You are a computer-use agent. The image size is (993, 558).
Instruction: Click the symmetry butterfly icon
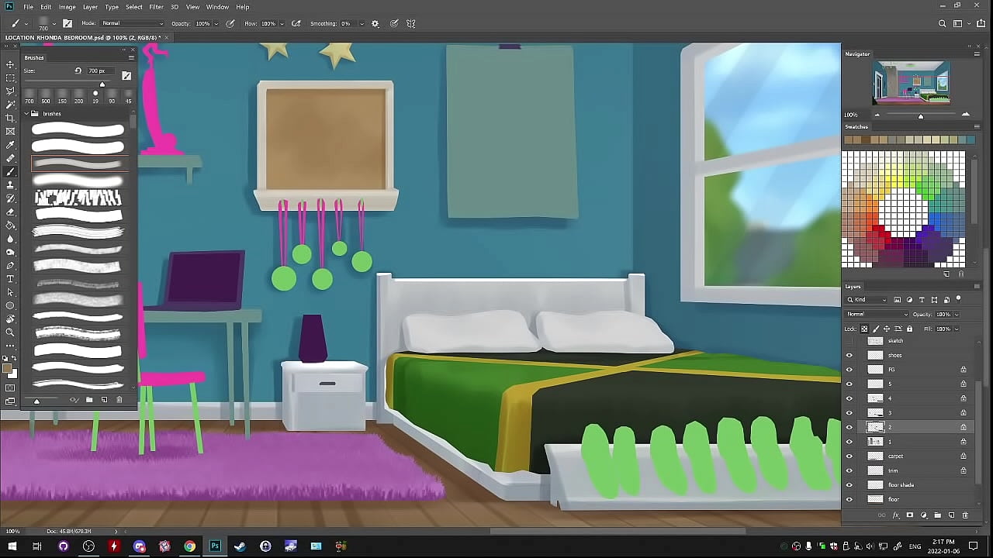[x=411, y=24]
